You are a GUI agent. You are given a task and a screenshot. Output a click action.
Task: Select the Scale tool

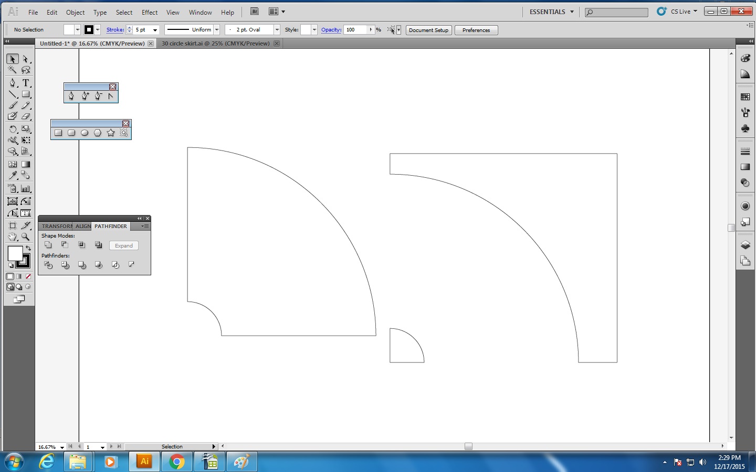pyautogui.click(x=26, y=129)
